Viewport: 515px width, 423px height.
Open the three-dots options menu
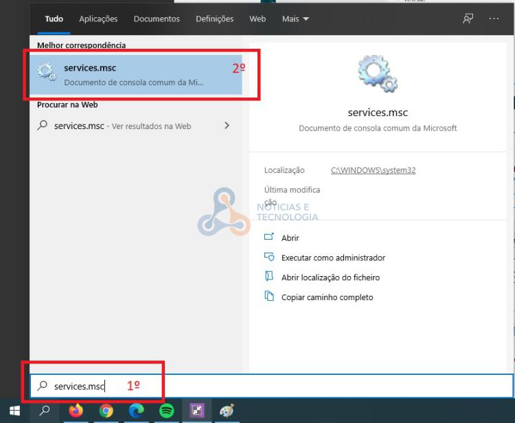[x=494, y=19]
